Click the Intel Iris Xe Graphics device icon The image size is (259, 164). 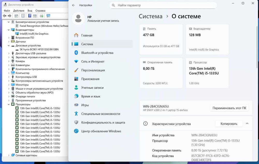click(x=17, y=34)
